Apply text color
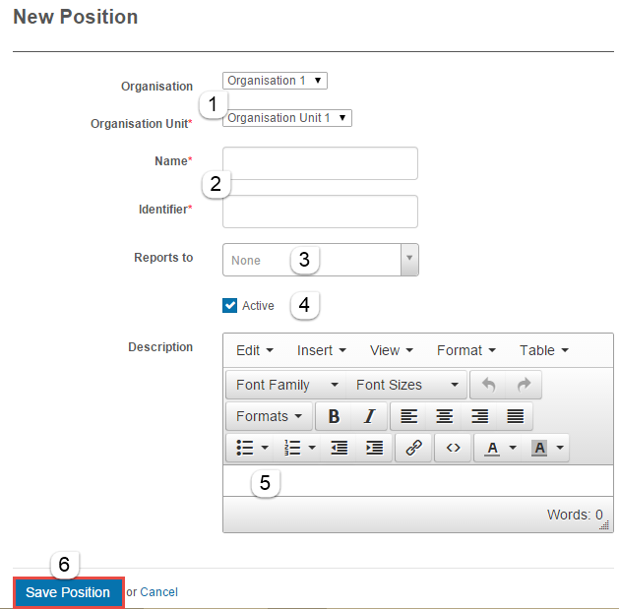The image size is (619, 609). tap(492, 448)
